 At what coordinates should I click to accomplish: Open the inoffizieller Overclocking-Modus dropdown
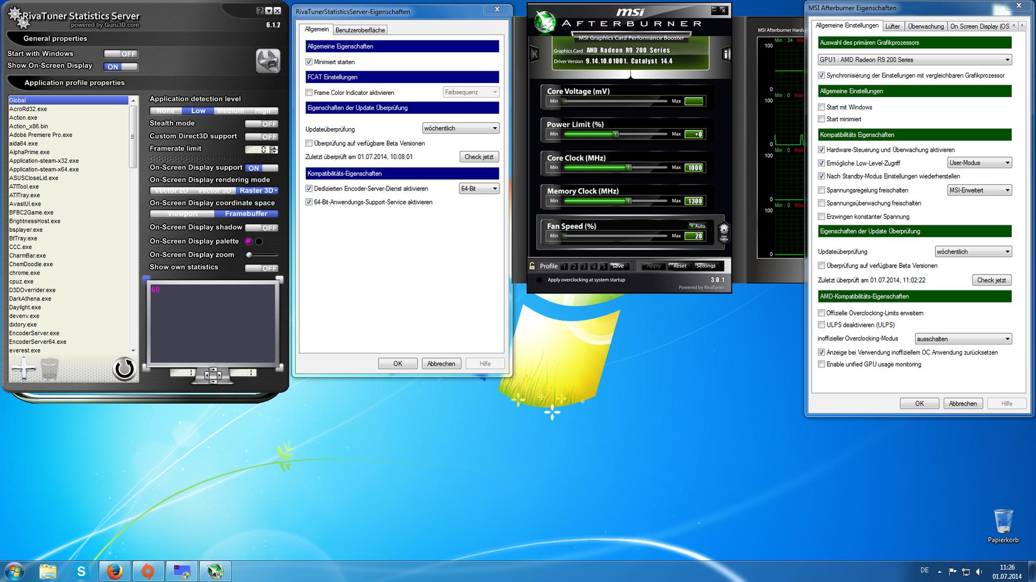963,339
